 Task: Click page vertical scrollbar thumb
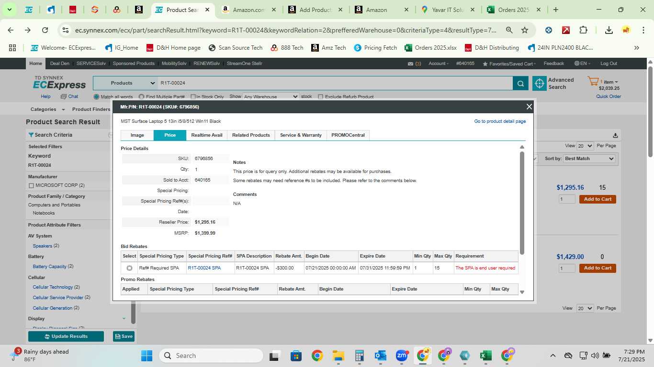point(650,111)
